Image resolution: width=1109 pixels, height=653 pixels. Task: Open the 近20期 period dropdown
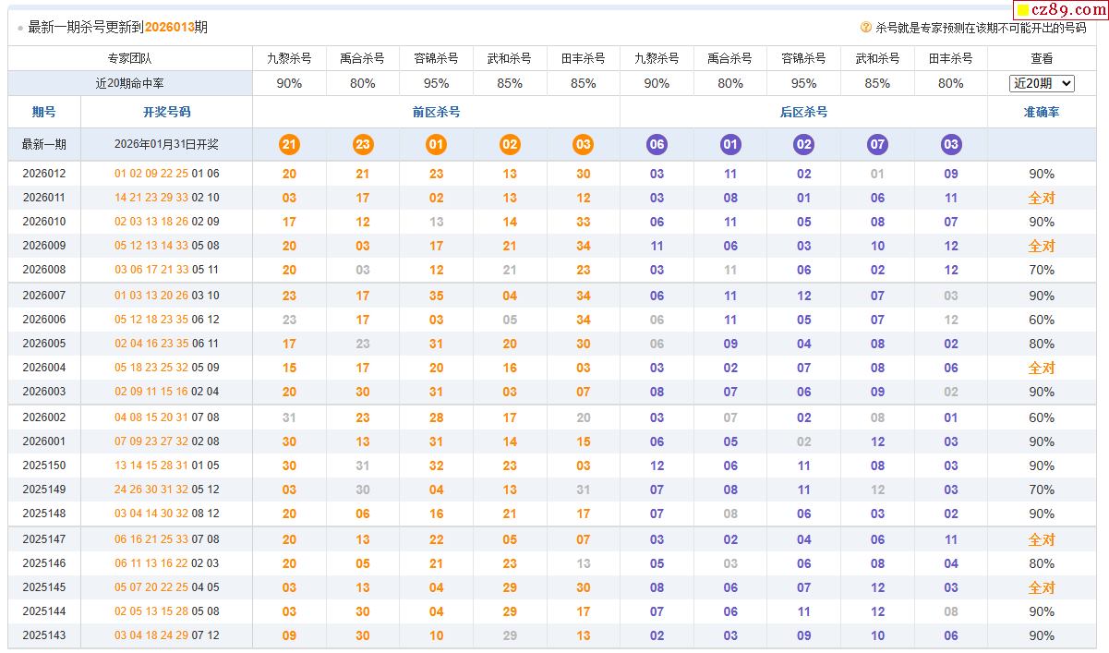(1042, 83)
